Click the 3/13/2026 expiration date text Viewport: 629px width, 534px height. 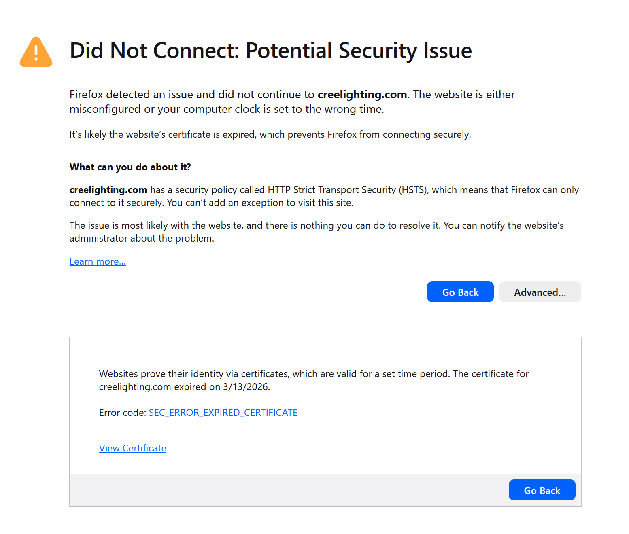[246, 387]
